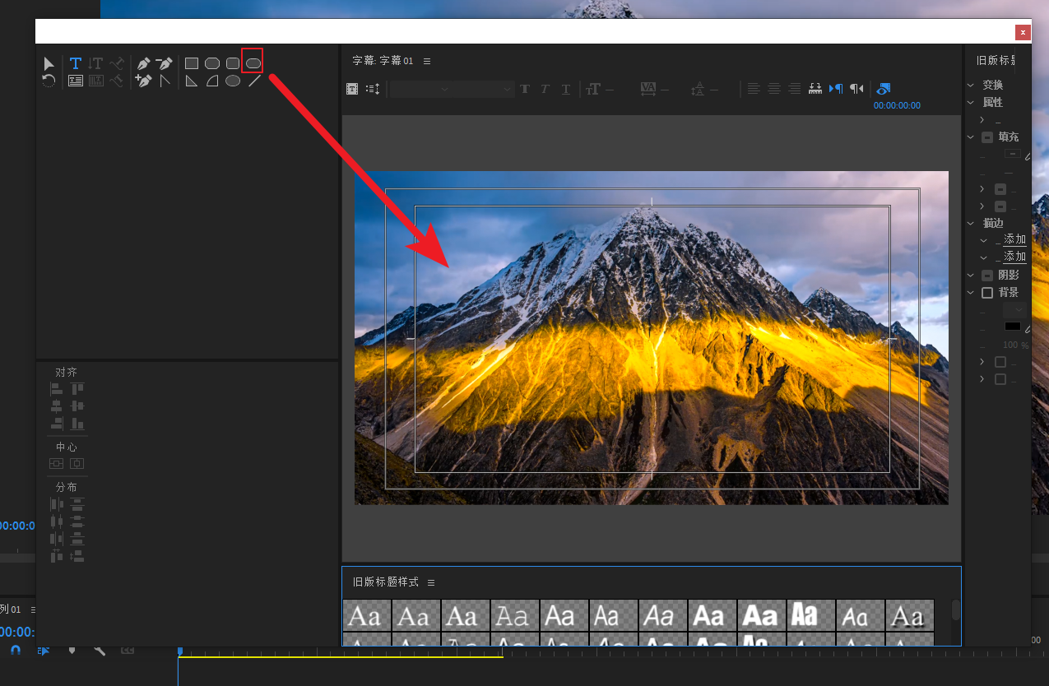Select the Rectangle shape tool
Viewport: 1049px width, 686px height.
point(192,63)
